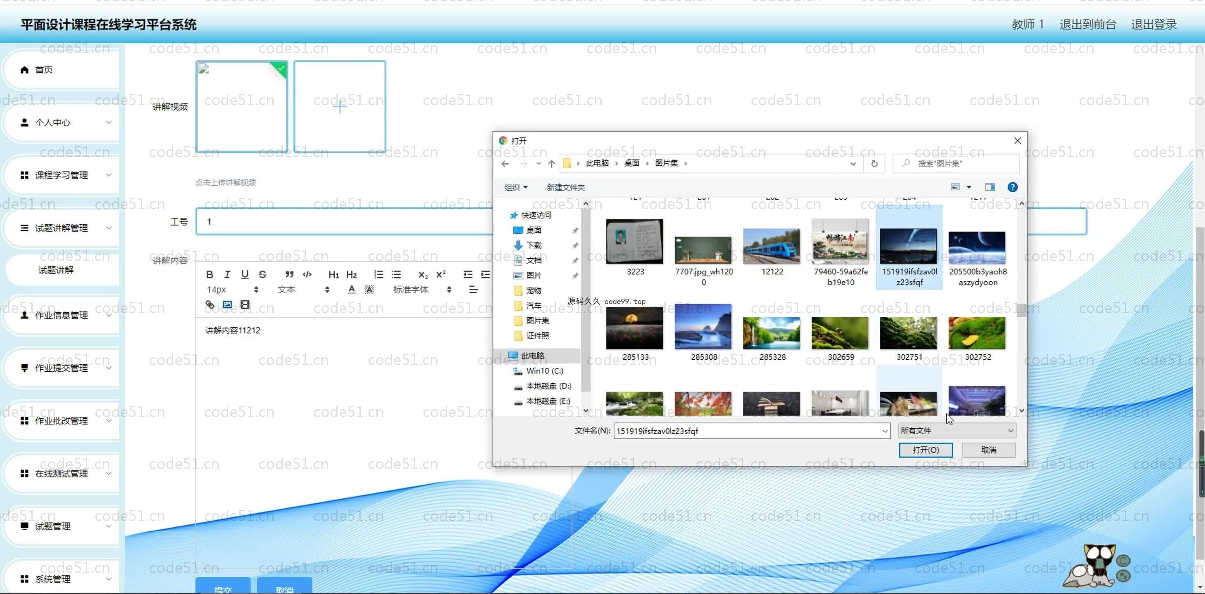Apply superscript formatting

(441, 275)
